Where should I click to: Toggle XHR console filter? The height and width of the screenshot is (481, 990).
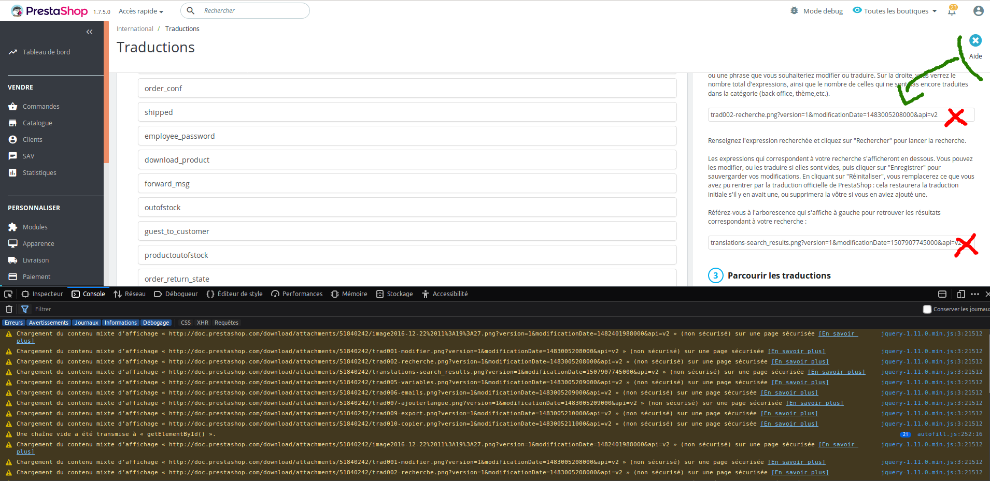pyautogui.click(x=203, y=323)
